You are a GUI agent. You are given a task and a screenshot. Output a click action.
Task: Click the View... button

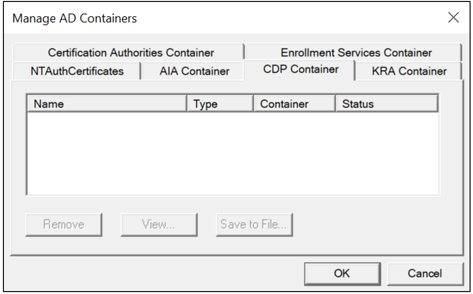pos(159,224)
